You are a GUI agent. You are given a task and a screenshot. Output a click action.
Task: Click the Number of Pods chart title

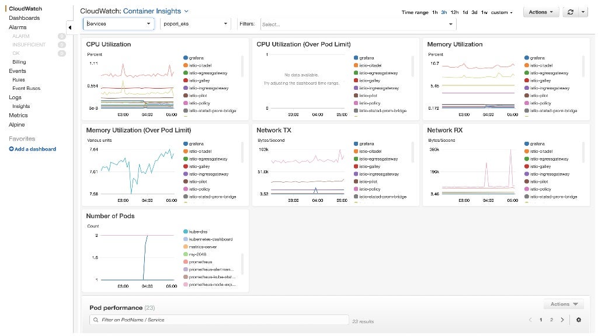click(110, 216)
